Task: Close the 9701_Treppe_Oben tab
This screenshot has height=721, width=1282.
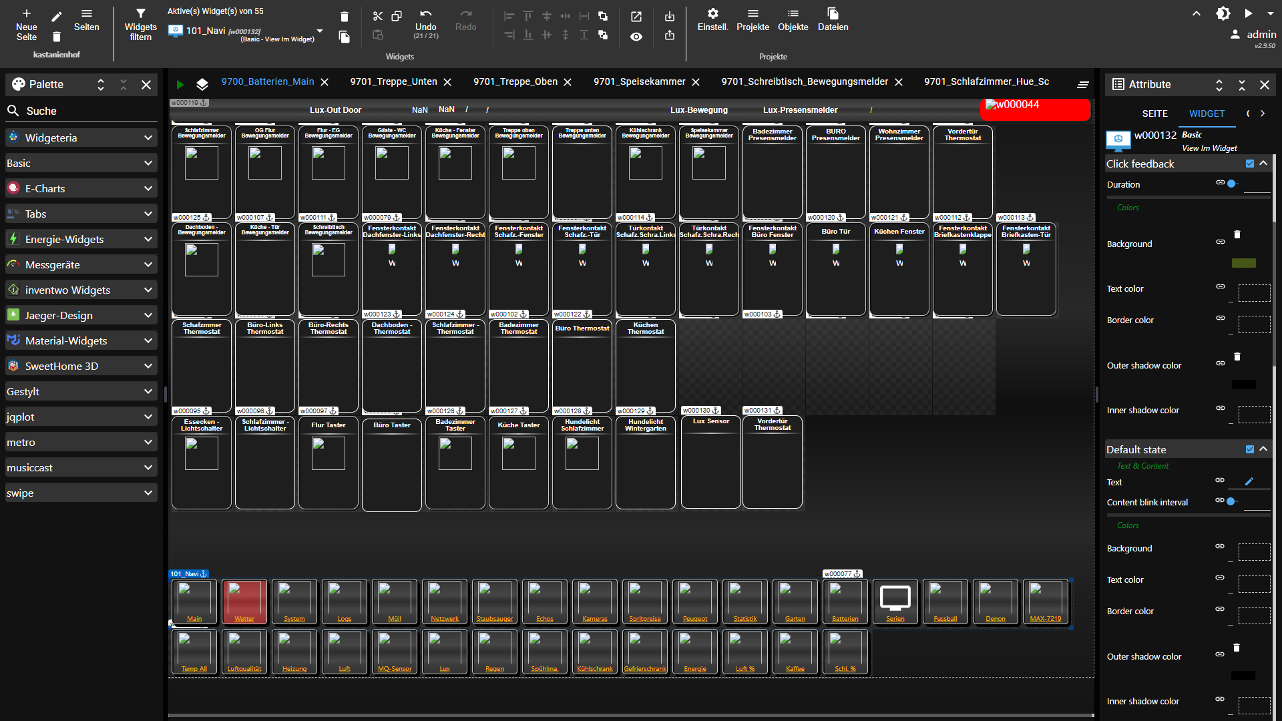Action: coord(568,82)
